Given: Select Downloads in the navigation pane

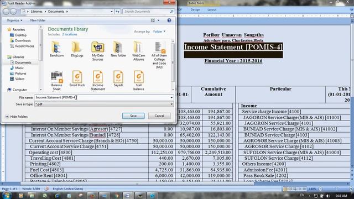Looking at the screenshot, I should tap(20, 40).
